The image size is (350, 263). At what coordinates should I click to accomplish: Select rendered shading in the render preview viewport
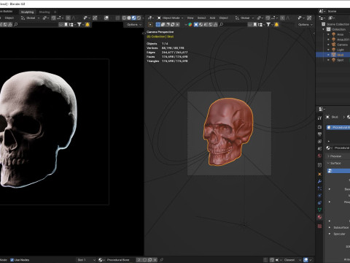tap(139, 18)
